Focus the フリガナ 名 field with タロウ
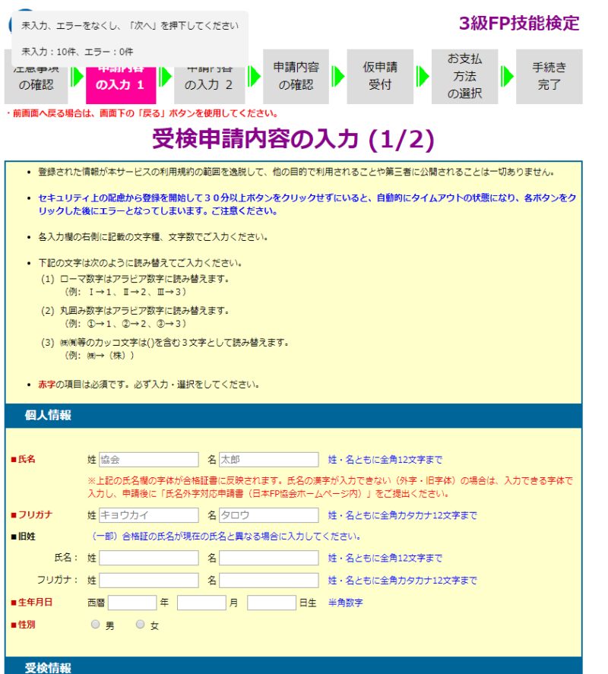The height and width of the screenshot is (674, 608). click(269, 515)
